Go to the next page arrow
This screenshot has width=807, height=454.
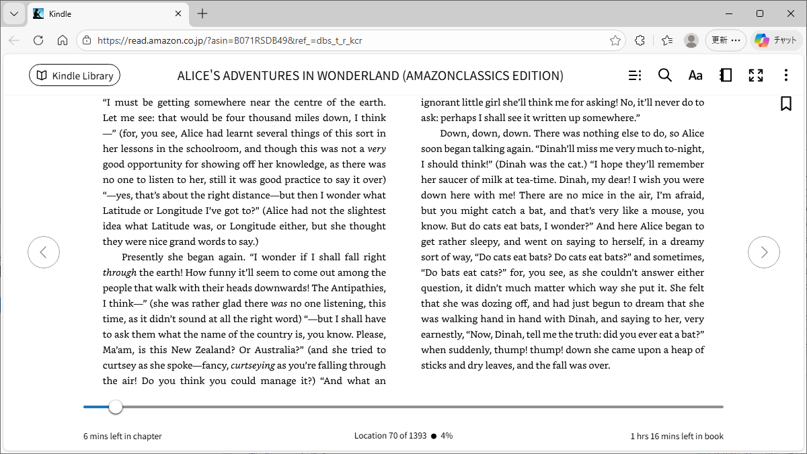tap(764, 252)
